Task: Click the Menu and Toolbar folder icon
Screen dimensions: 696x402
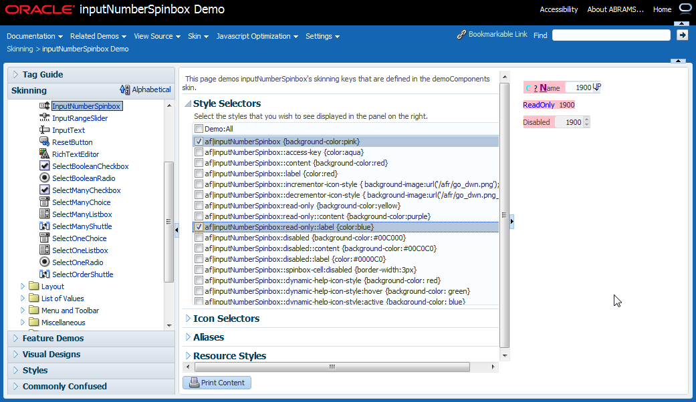Action: tap(33, 310)
